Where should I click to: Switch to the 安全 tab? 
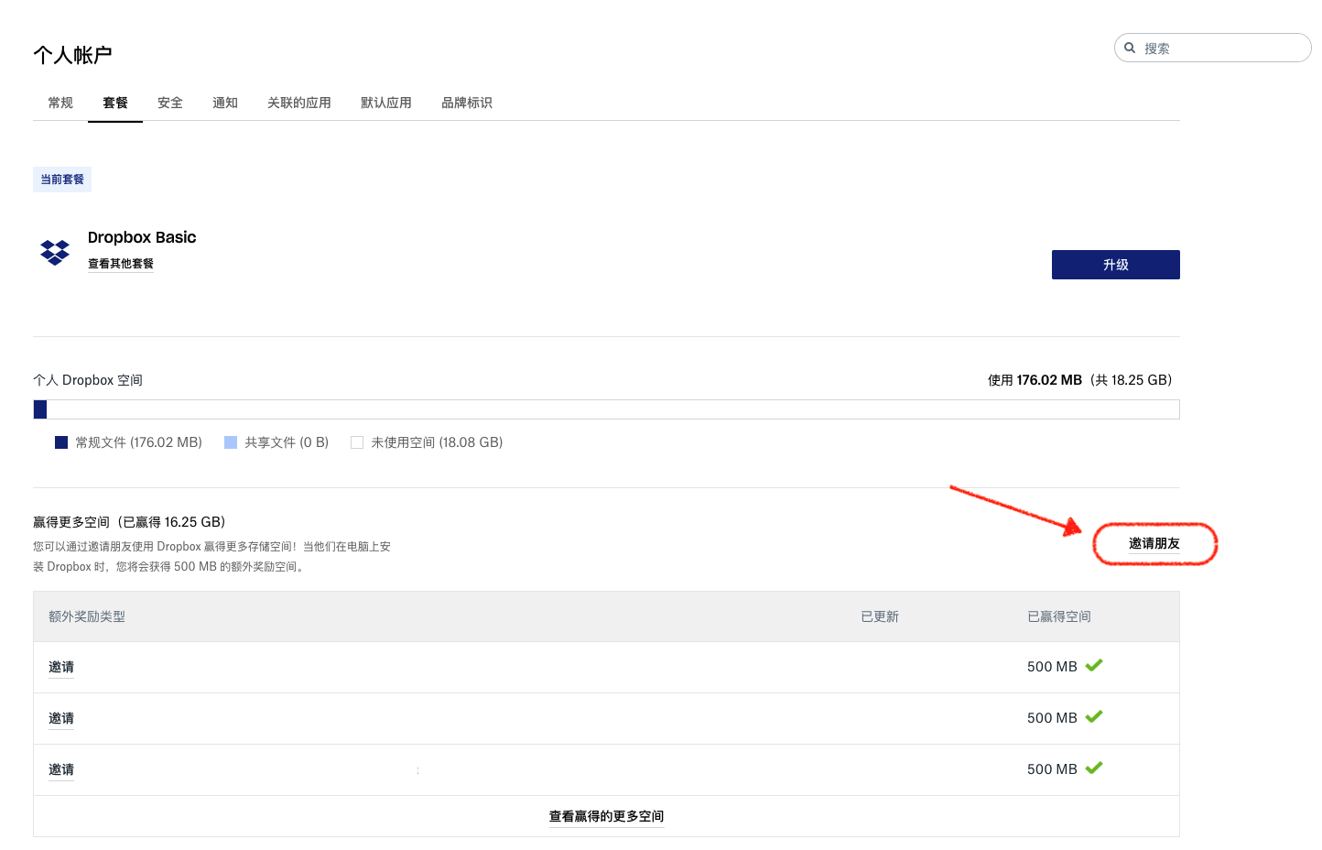pyautogui.click(x=170, y=103)
